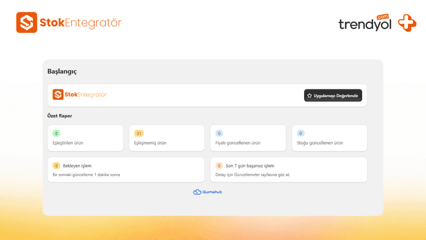Screen dimensions: 426x240
Task: Open the Gurmehub link
Action: [x=207, y=192]
